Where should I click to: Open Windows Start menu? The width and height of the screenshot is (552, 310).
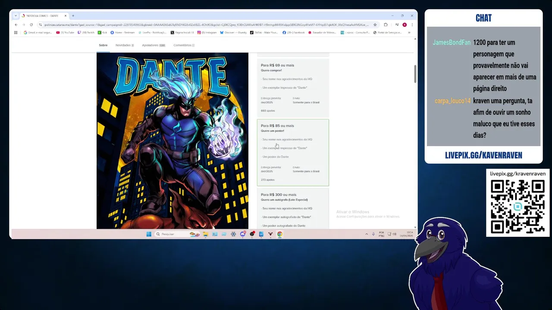(x=149, y=234)
